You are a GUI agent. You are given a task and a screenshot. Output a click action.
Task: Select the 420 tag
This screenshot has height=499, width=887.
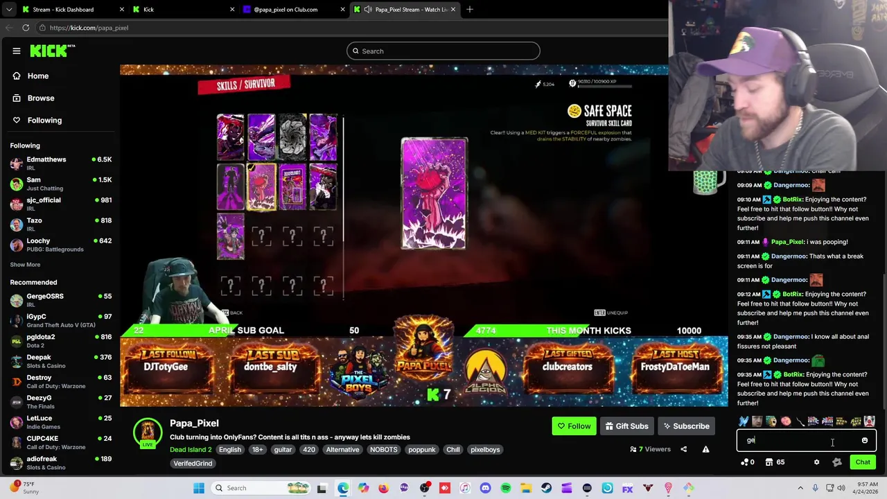[309, 449]
